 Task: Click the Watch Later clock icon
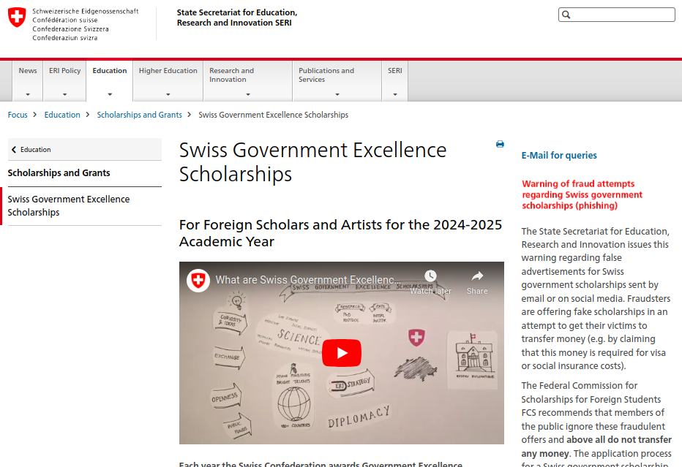click(x=430, y=276)
